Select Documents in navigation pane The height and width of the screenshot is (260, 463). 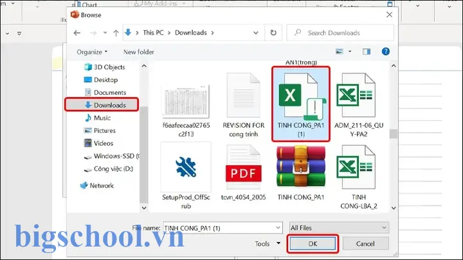[105, 92]
